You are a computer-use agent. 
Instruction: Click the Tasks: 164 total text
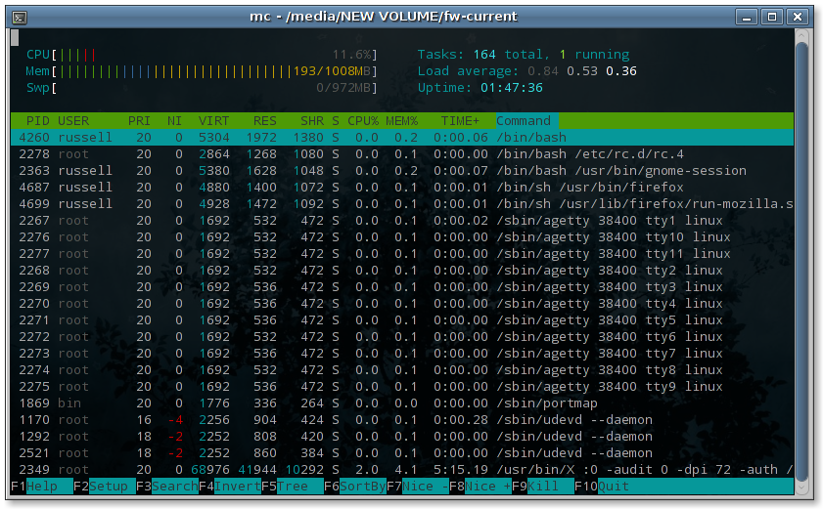click(x=482, y=55)
